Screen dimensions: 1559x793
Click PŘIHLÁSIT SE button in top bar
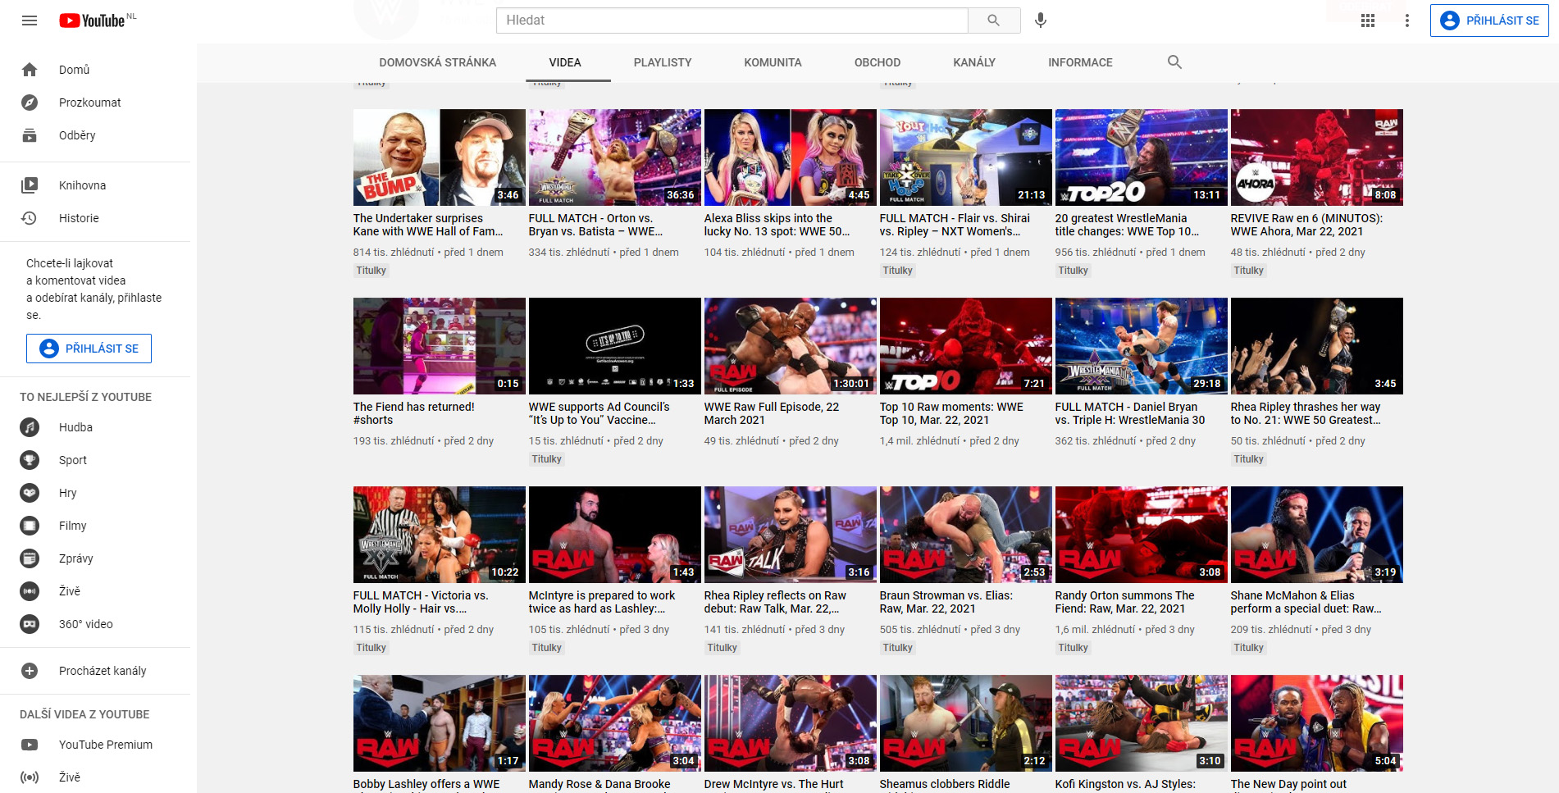[x=1488, y=21]
